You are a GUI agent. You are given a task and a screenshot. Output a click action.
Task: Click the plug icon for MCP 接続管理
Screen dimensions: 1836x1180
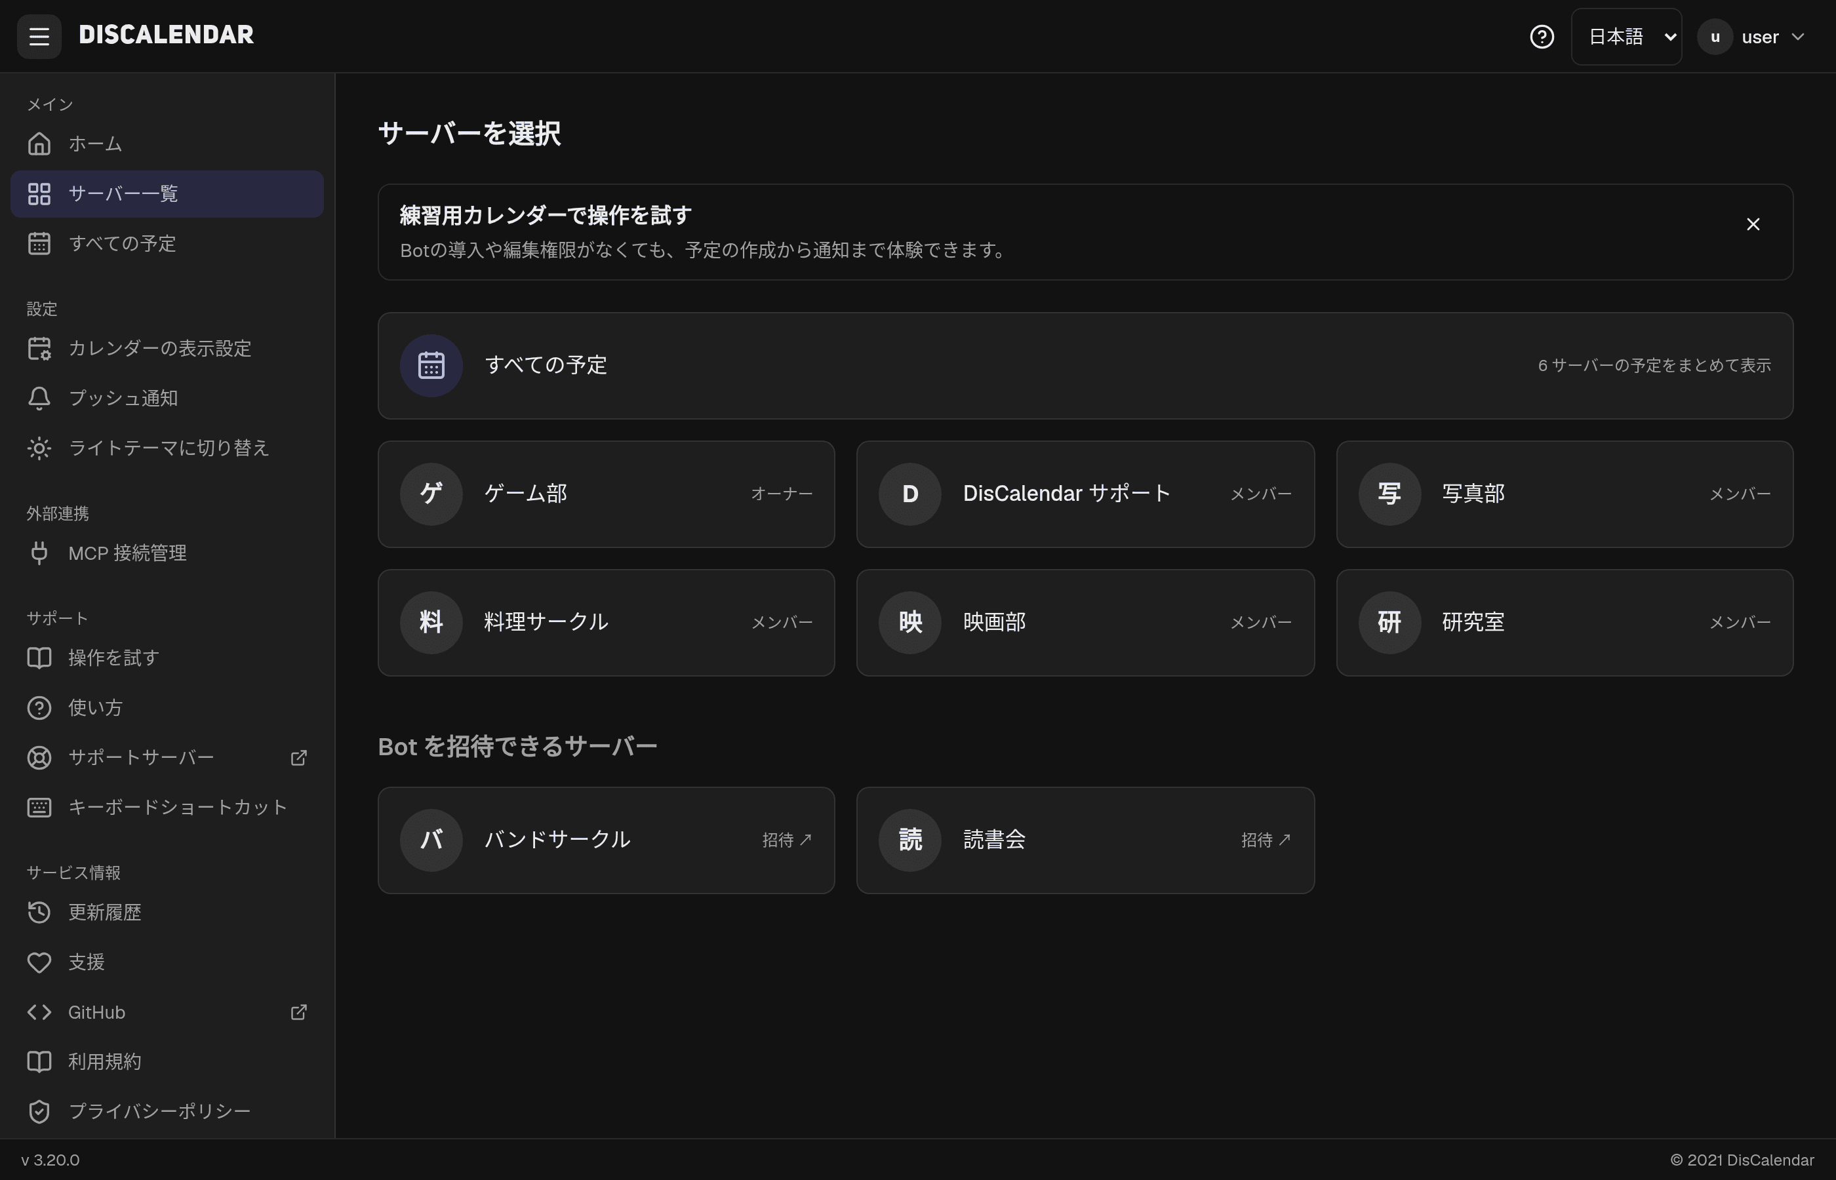pos(39,553)
